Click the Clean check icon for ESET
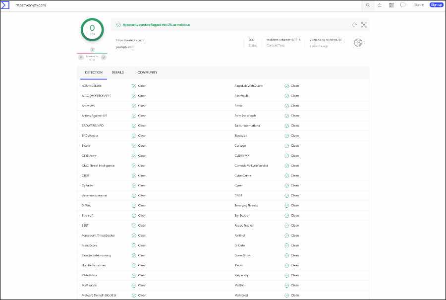The width and height of the screenshot is (446, 300). click(134, 226)
